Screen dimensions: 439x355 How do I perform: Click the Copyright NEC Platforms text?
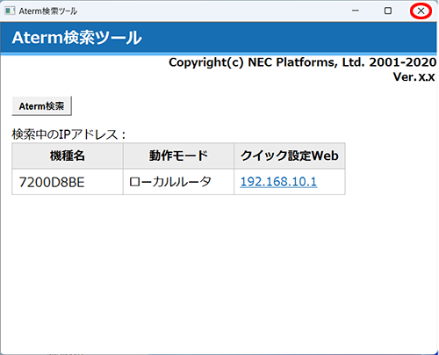pyautogui.click(x=303, y=62)
